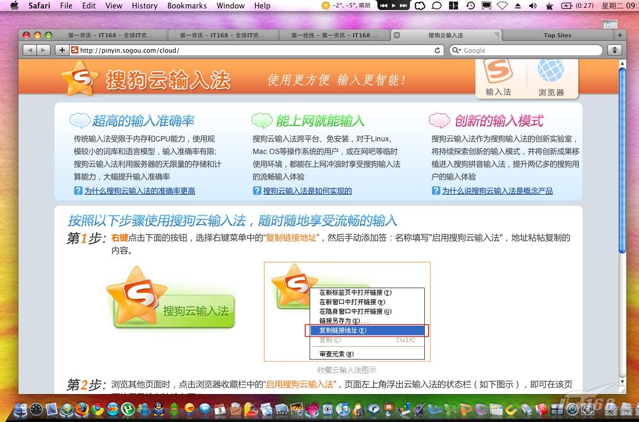Image resolution: width=639 pixels, height=422 pixels.
Task: Select the 搜狗云输入法 tab
Action: [446, 35]
